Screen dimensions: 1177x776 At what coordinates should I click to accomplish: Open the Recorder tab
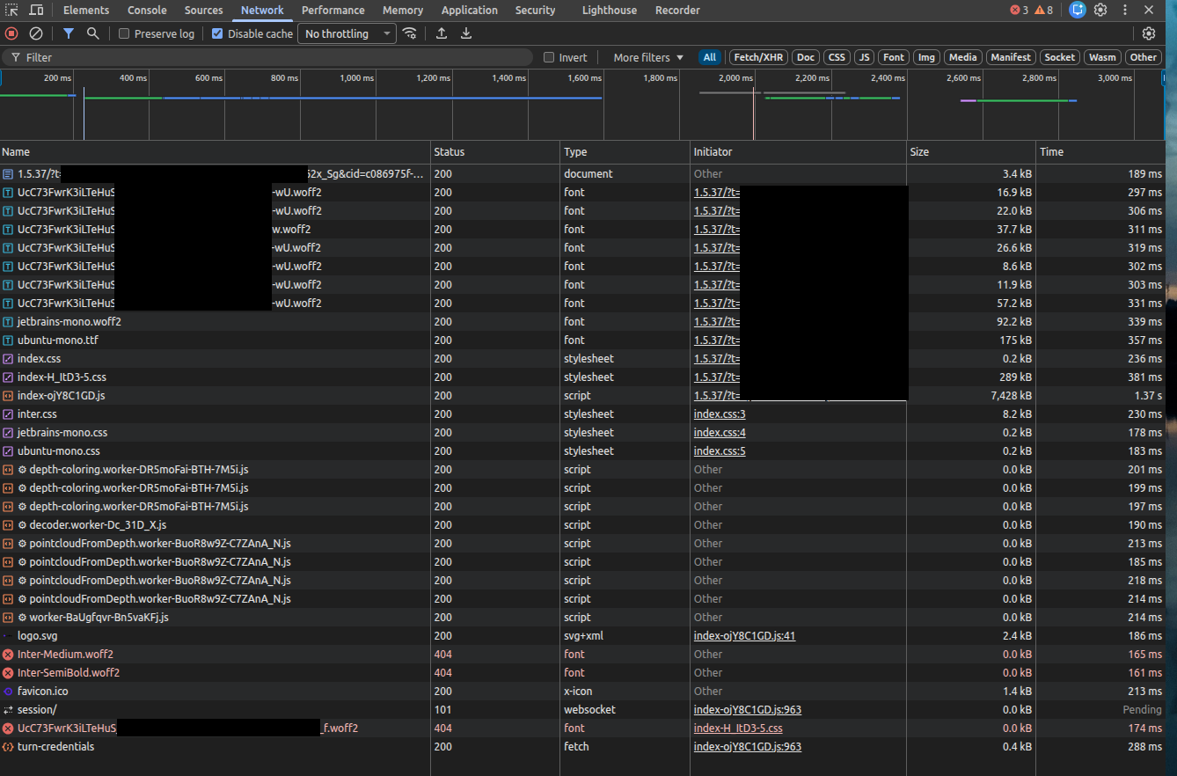(x=677, y=10)
